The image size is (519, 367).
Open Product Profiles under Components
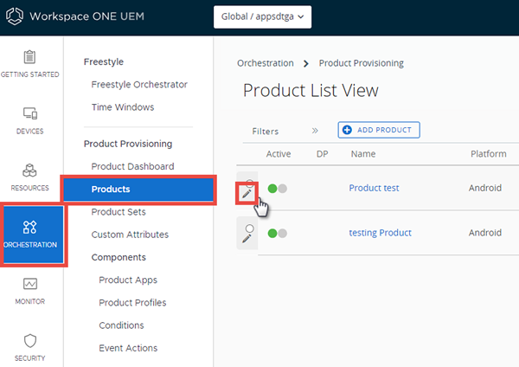pyautogui.click(x=132, y=302)
